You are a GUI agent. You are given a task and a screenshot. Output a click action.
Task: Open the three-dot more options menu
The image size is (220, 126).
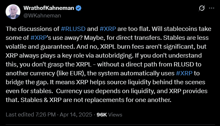tap(211, 8)
